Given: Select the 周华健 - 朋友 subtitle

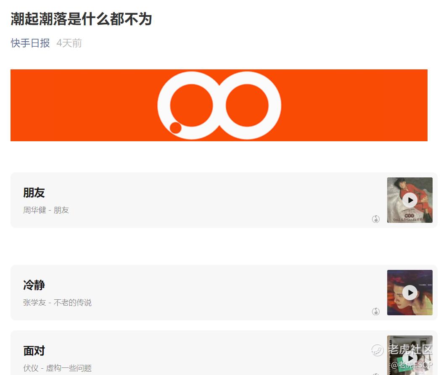Looking at the screenshot, I should pos(46,210).
